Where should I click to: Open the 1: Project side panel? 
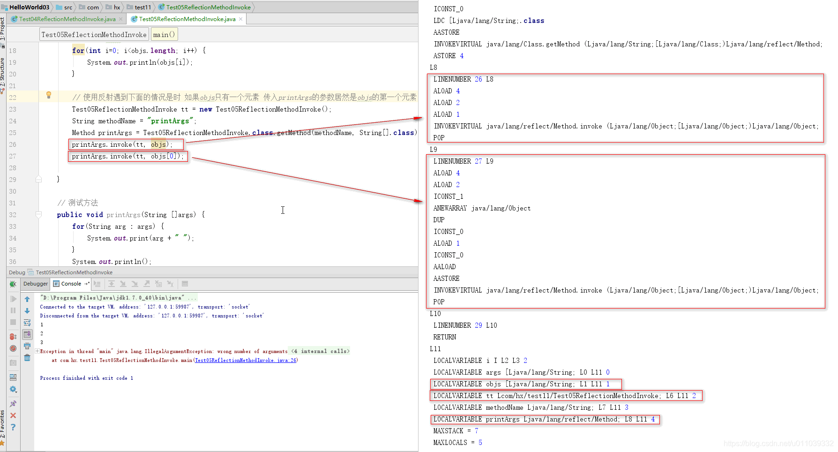3,32
